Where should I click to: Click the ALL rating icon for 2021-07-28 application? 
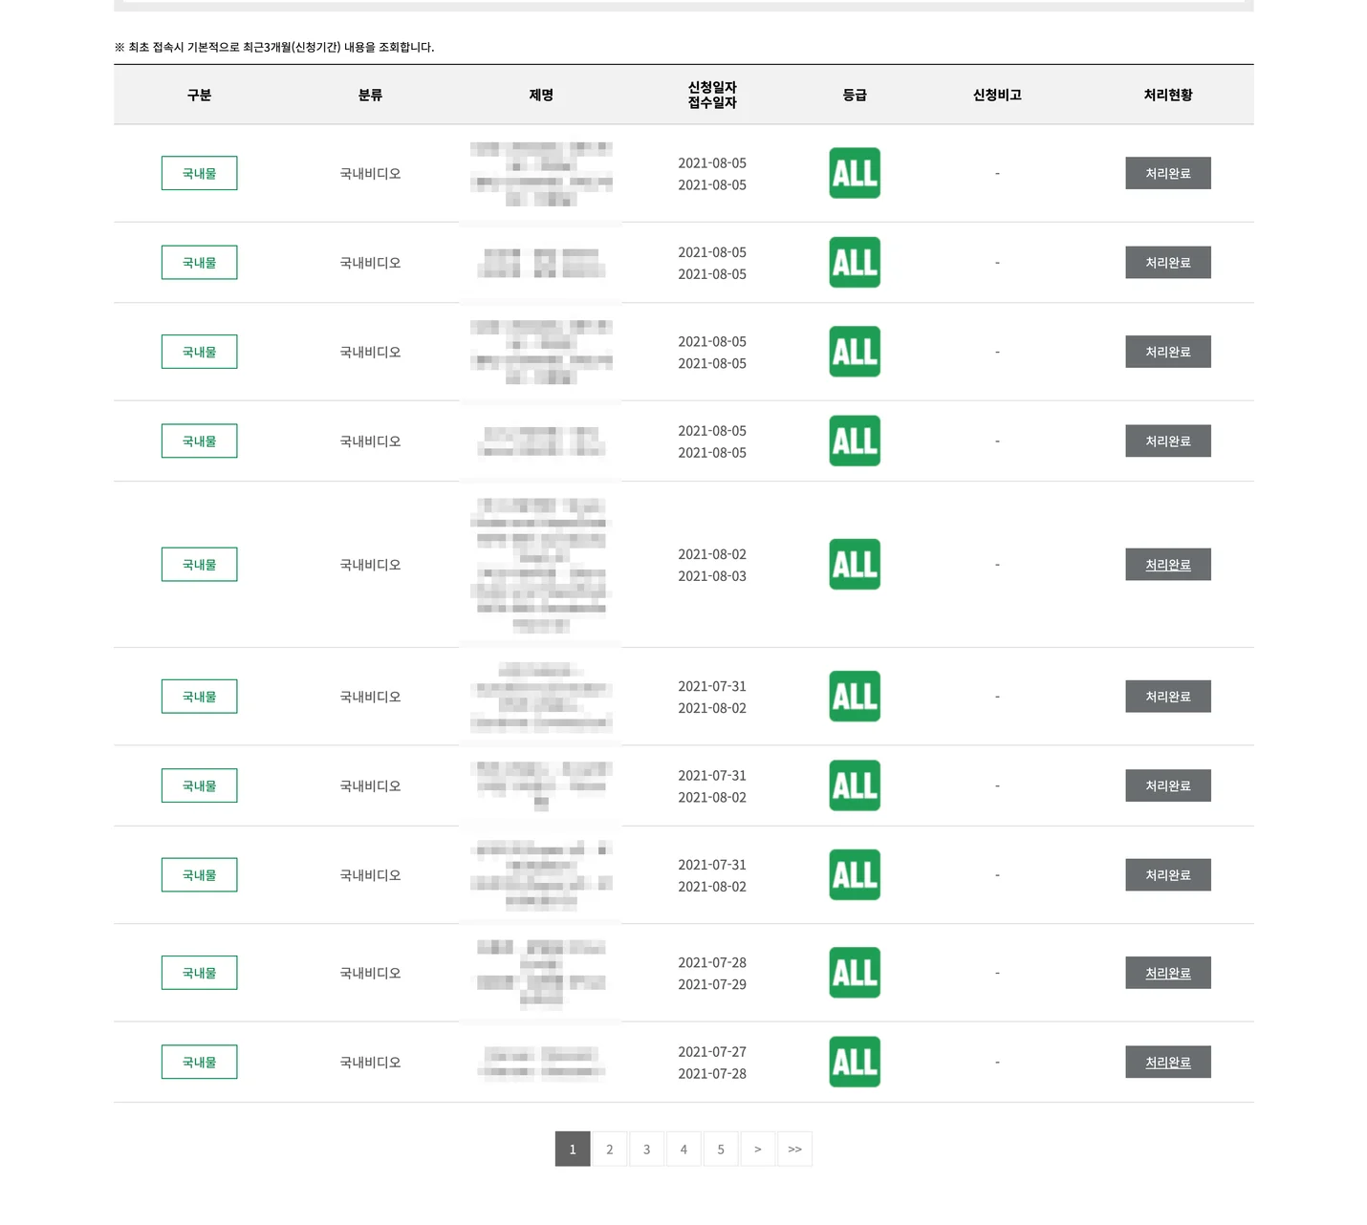point(855,973)
